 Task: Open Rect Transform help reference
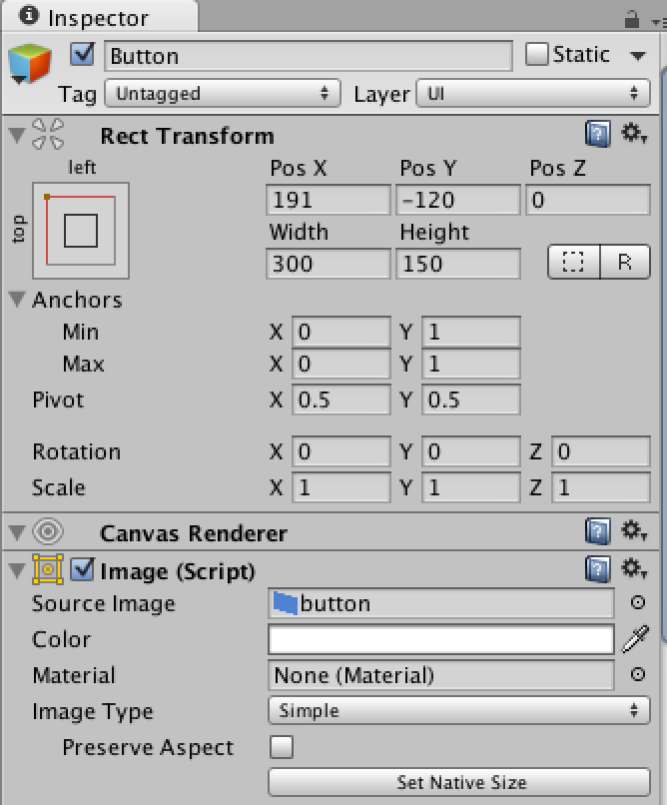coord(598,135)
